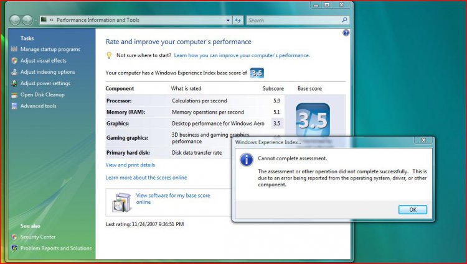Launch Open Disk Cleanup
The height and width of the screenshot is (264, 467).
[42, 95]
